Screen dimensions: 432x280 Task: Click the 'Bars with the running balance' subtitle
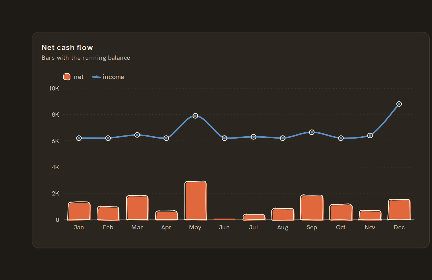point(86,58)
